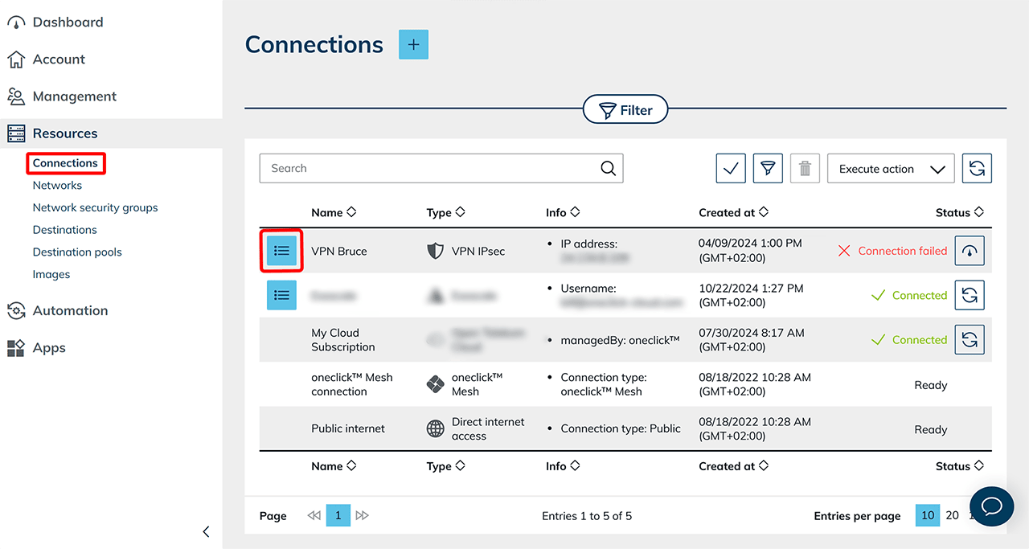This screenshot has width=1029, height=549.
Task: Open the Execute action dropdown
Action: pyautogui.click(x=890, y=169)
